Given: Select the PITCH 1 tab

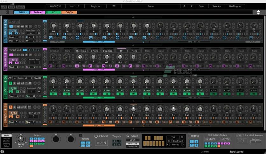Looking at the screenshot, I should [x=22, y=12].
